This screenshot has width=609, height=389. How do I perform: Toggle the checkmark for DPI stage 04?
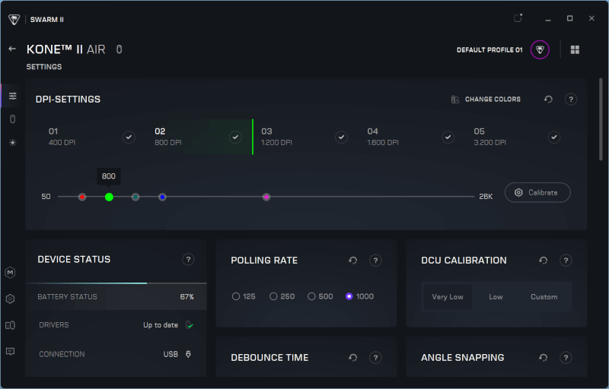[x=448, y=138]
